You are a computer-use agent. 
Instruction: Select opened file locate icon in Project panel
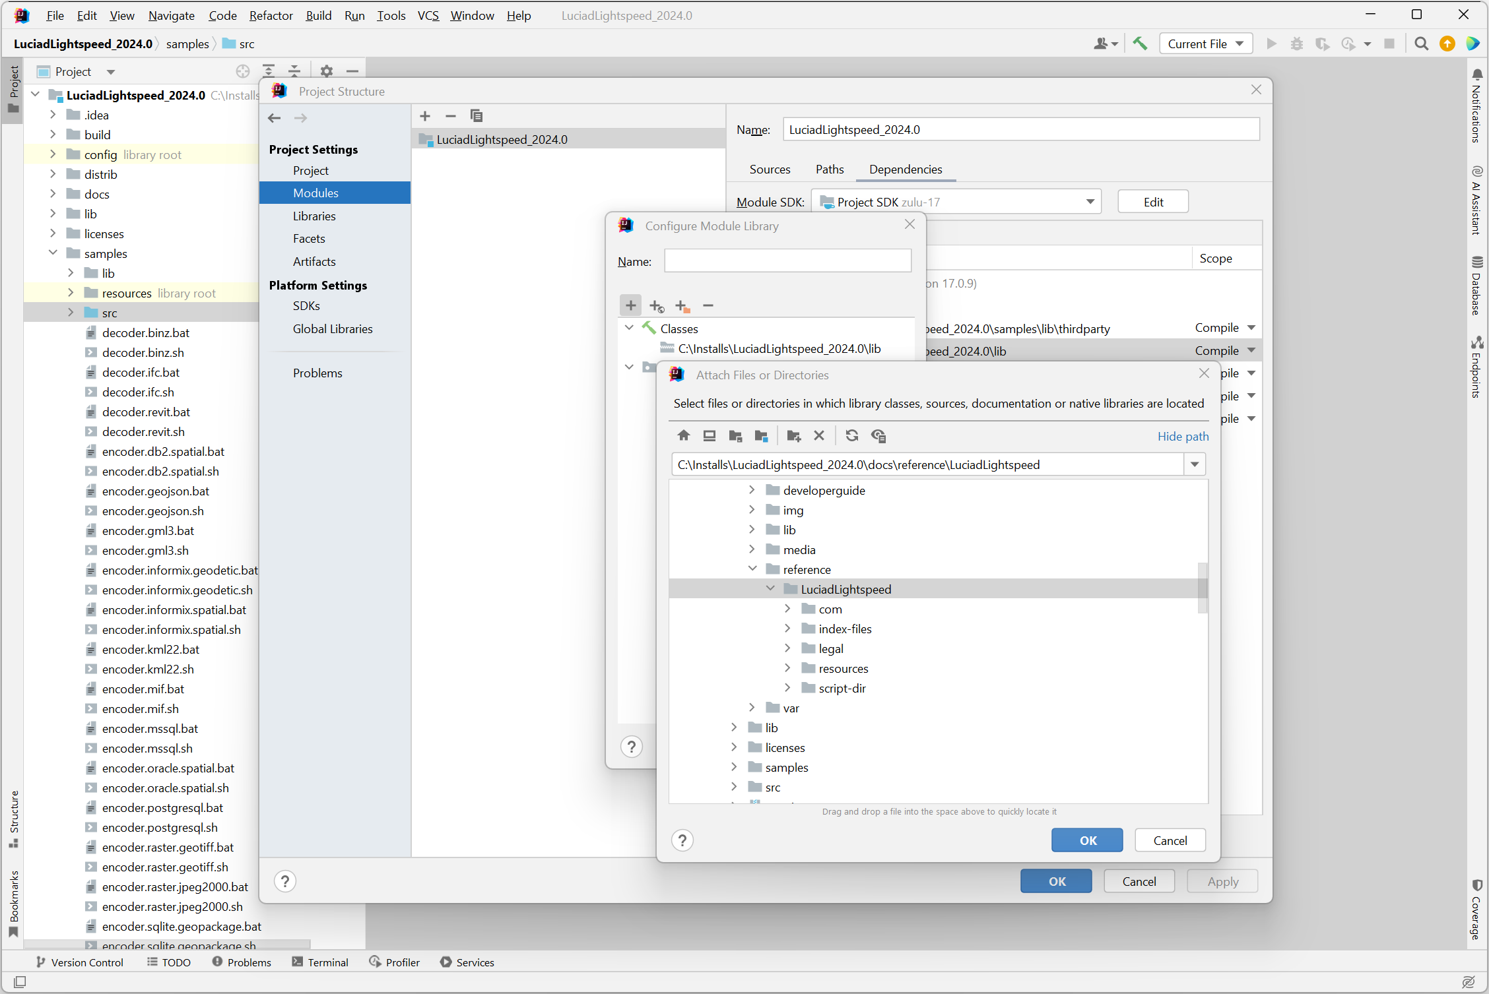[243, 71]
